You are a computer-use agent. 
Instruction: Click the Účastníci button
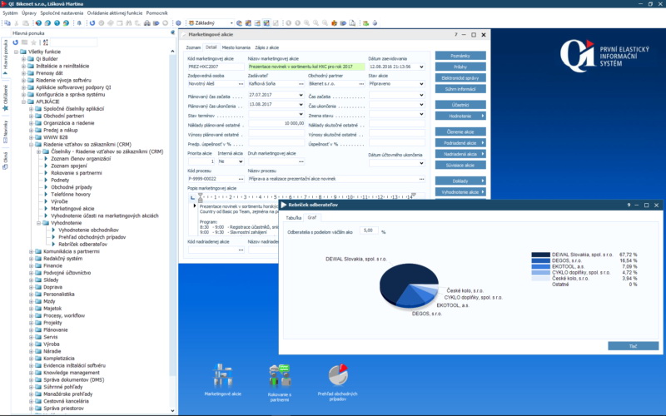point(460,105)
